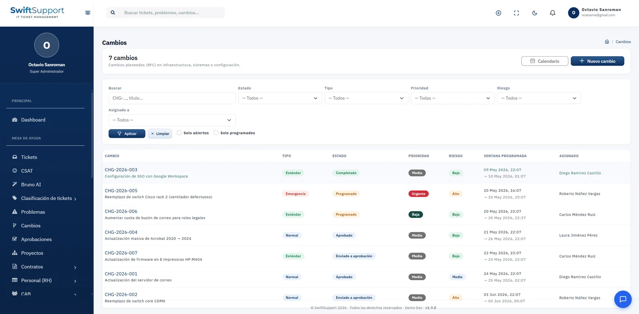Open notifications bell icon
Screen dimensions: 639x314
point(553,13)
